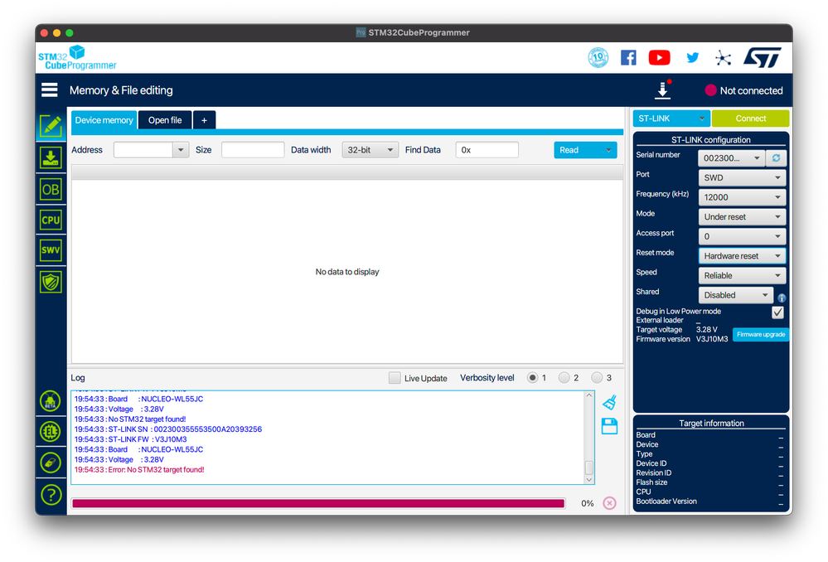This screenshot has height=562, width=828.
Task: Click the red error log line
Action: [x=139, y=469]
